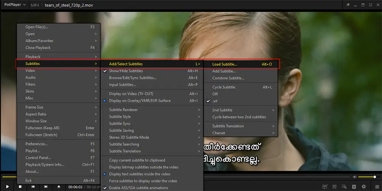The height and width of the screenshot is (191, 382).
Task: Select Display on Overlay/VMR/EVR Surface option
Action: click(x=139, y=101)
